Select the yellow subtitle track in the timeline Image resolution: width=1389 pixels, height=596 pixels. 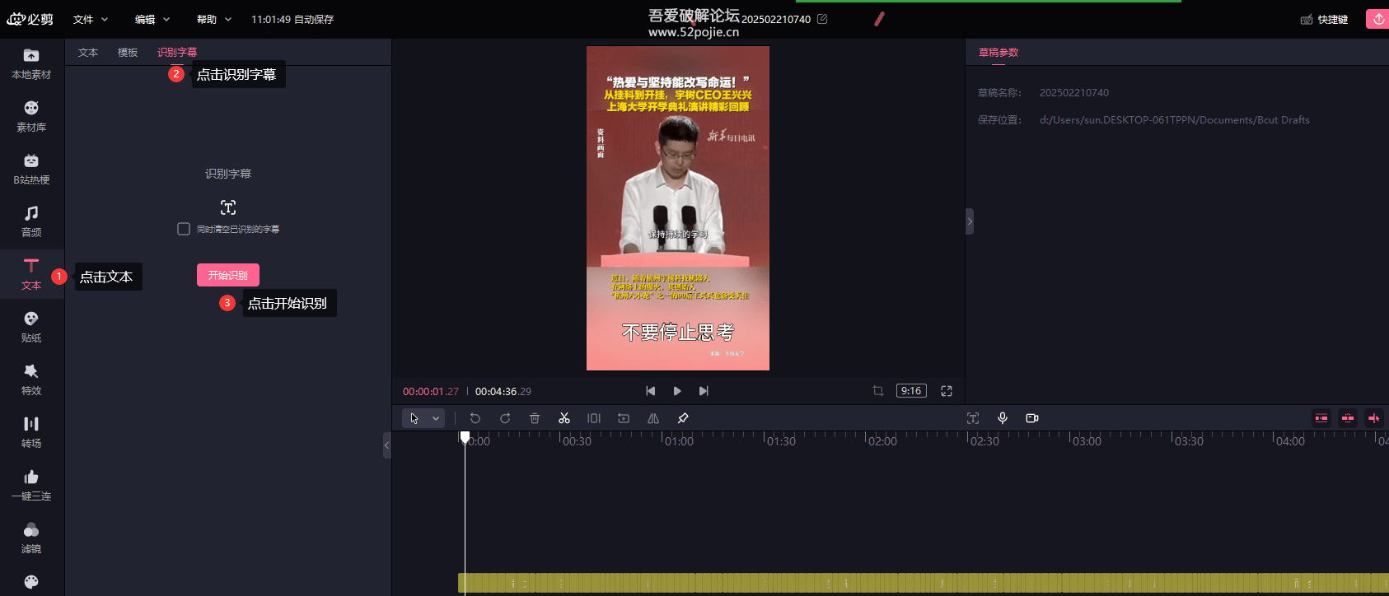coord(924,583)
